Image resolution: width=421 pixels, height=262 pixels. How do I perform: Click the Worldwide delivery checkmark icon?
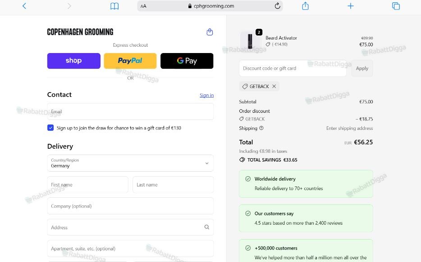click(x=248, y=179)
